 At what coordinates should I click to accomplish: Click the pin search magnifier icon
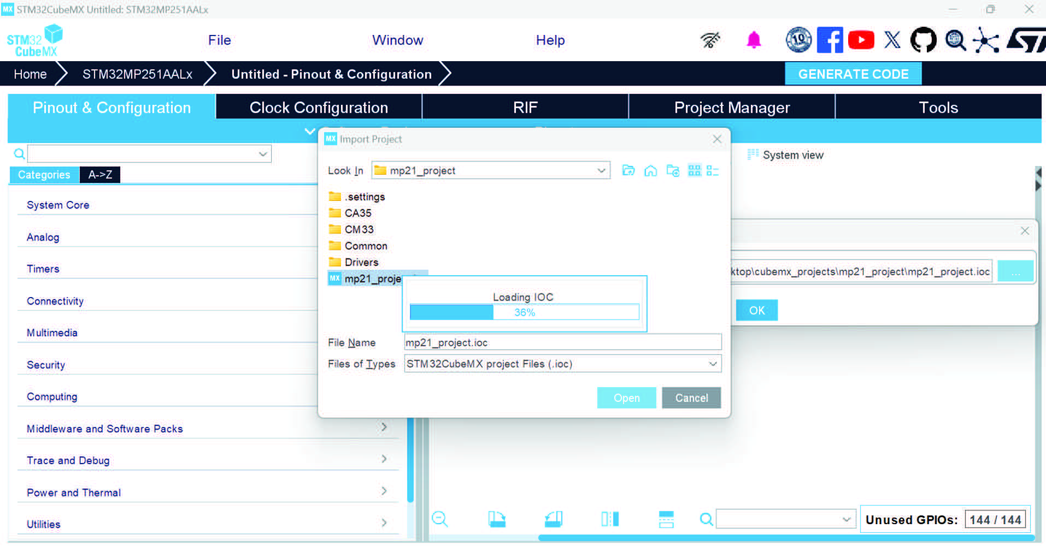(x=707, y=519)
